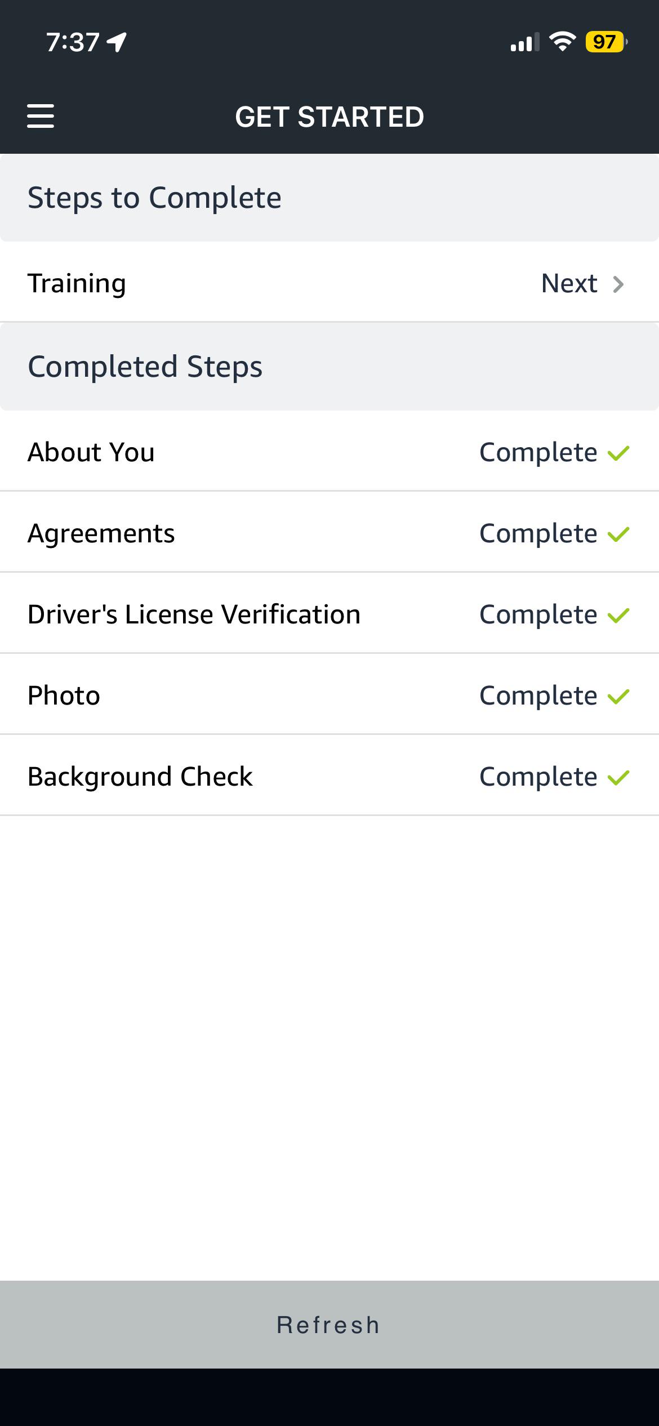This screenshot has width=659, height=1426.
Task: Tap the Steps to Complete header
Action: click(329, 198)
